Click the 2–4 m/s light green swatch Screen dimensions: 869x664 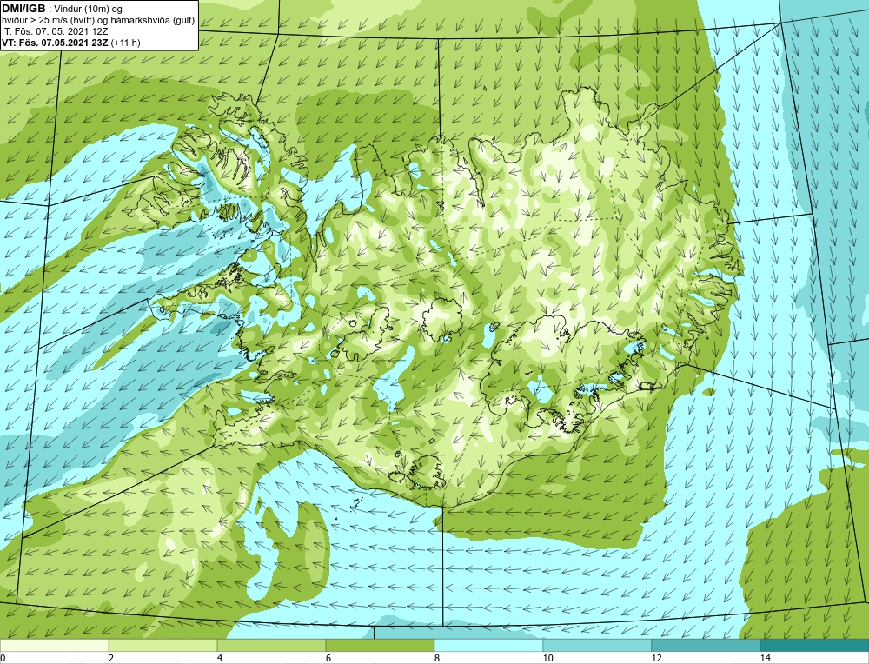point(163,645)
